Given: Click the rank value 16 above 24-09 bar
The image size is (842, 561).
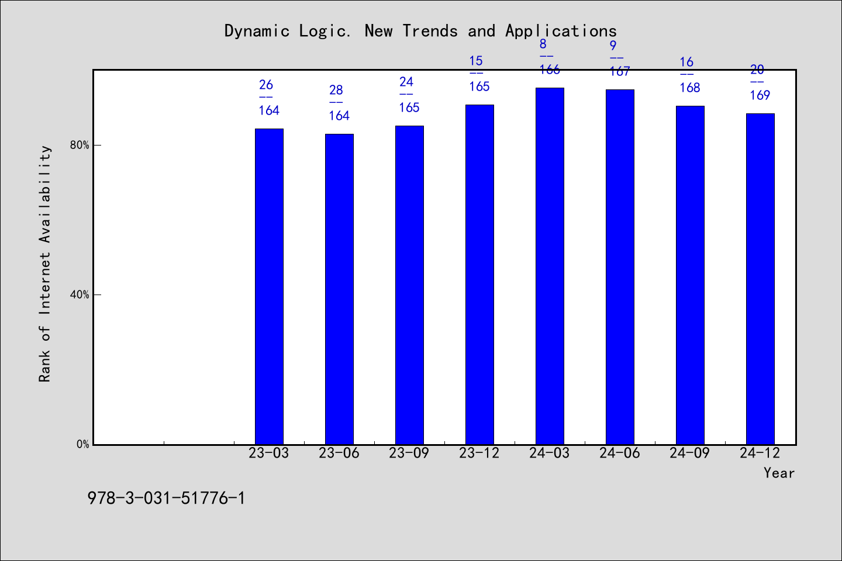Looking at the screenshot, I should tap(687, 62).
